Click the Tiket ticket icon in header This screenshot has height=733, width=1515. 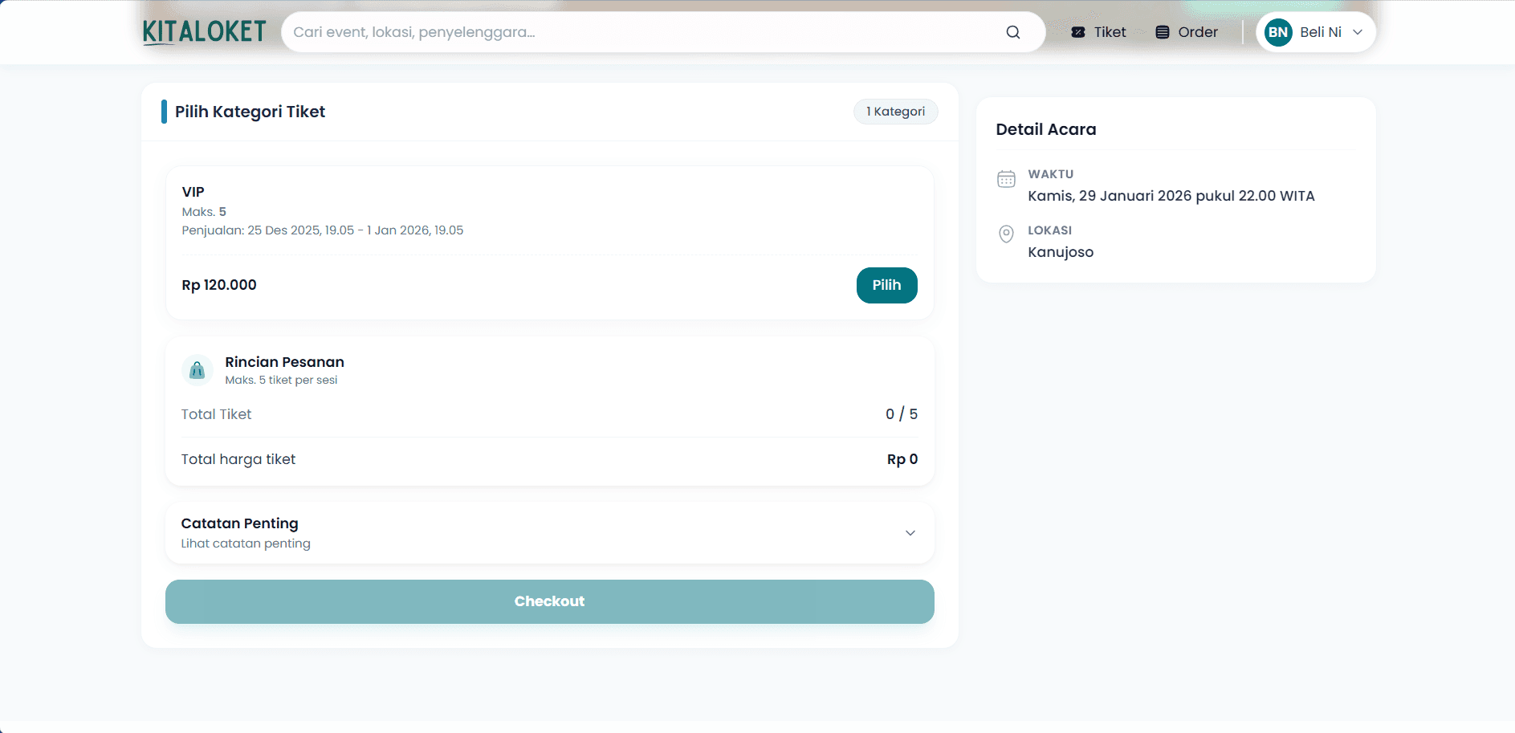pos(1078,32)
